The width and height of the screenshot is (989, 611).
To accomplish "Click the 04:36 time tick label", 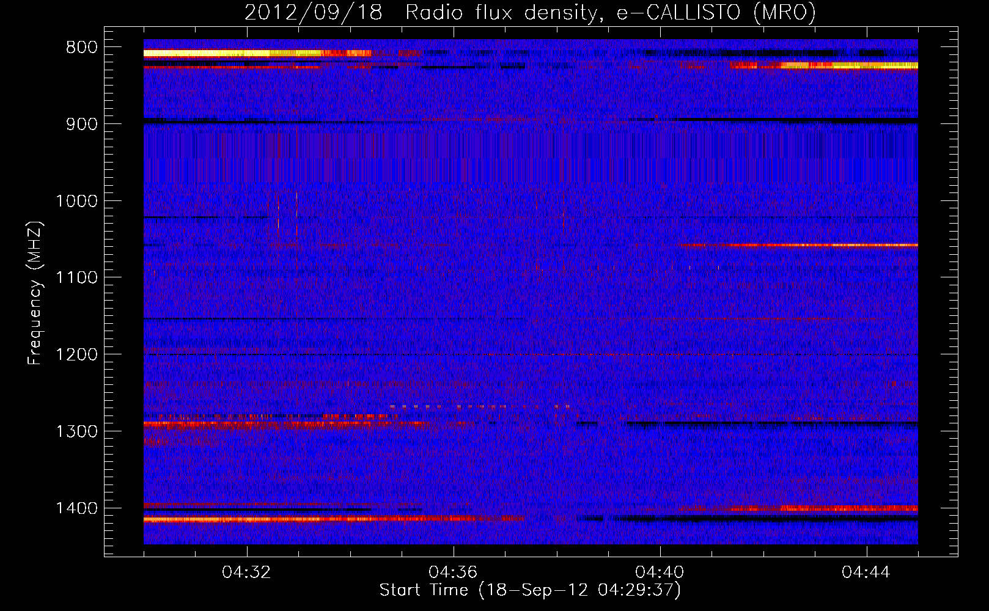I will [x=453, y=573].
